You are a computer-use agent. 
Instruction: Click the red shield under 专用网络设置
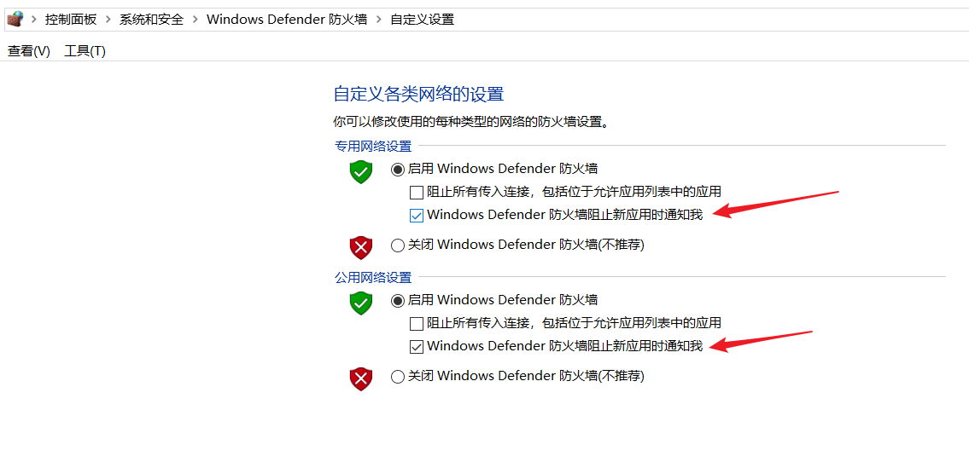coord(361,248)
